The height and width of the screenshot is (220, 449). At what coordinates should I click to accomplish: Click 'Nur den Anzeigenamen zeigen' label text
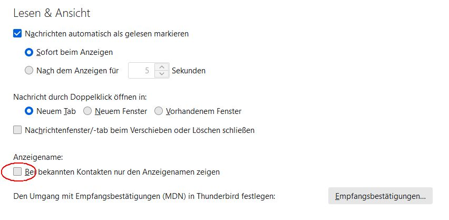click(x=169, y=171)
